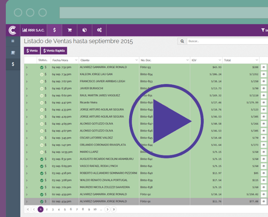
Task: View sale details for F002-93 eye icon
Action: 264,67
